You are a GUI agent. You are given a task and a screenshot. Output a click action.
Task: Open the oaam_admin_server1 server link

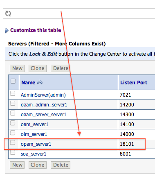44,105
